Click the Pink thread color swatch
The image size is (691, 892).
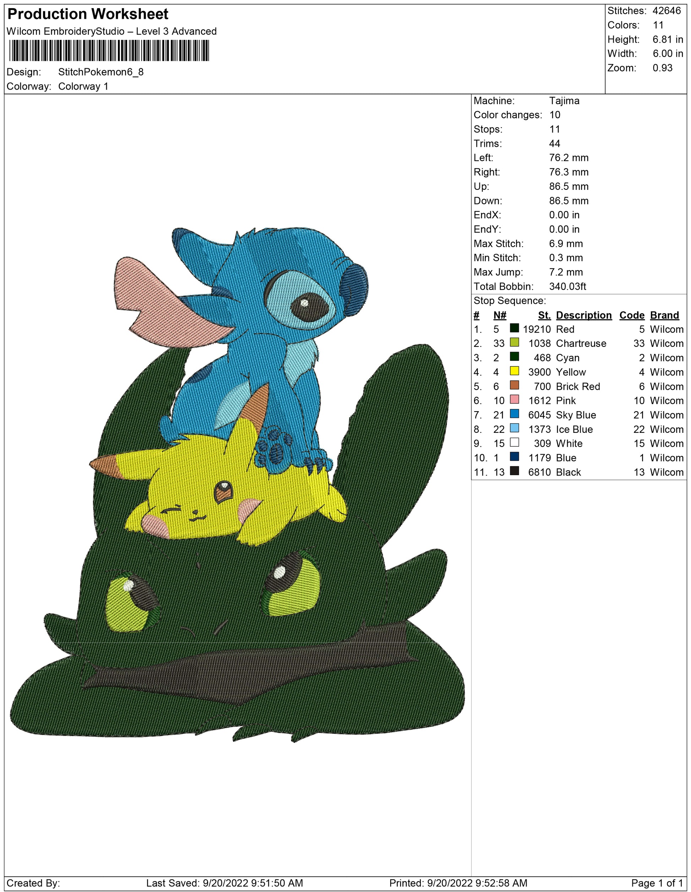pyautogui.click(x=514, y=400)
